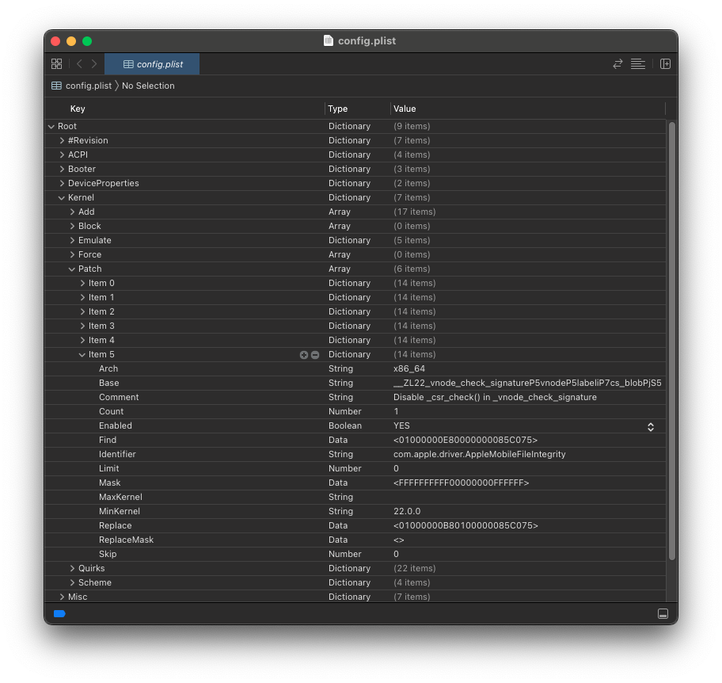The height and width of the screenshot is (683, 722).
Task: Click the minus button on Item 5
Action: click(x=315, y=355)
